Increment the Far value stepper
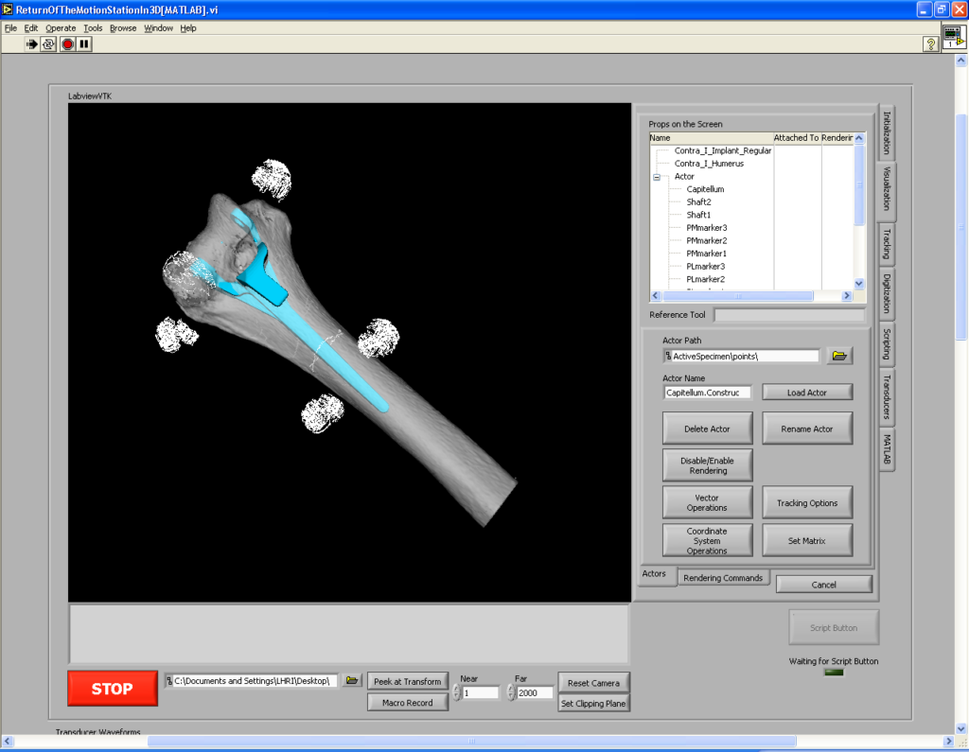The height and width of the screenshot is (752, 969). click(511, 689)
